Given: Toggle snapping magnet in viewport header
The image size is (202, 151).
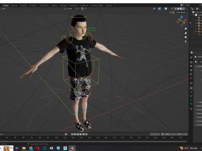Looking at the screenshot, I should click(x=82, y=9).
